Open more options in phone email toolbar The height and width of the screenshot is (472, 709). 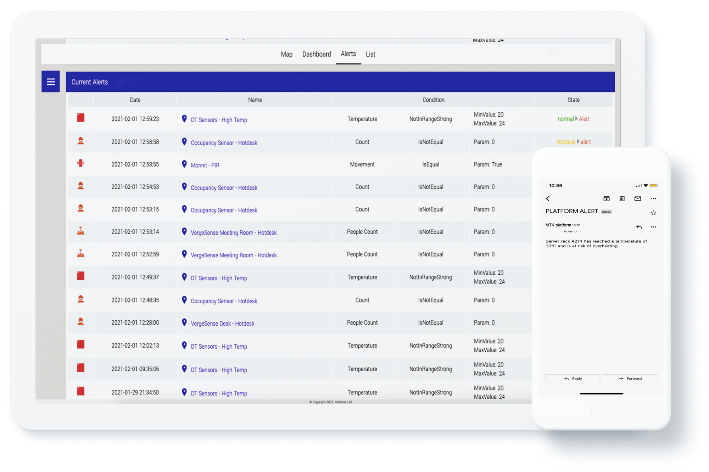pyautogui.click(x=653, y=199)
